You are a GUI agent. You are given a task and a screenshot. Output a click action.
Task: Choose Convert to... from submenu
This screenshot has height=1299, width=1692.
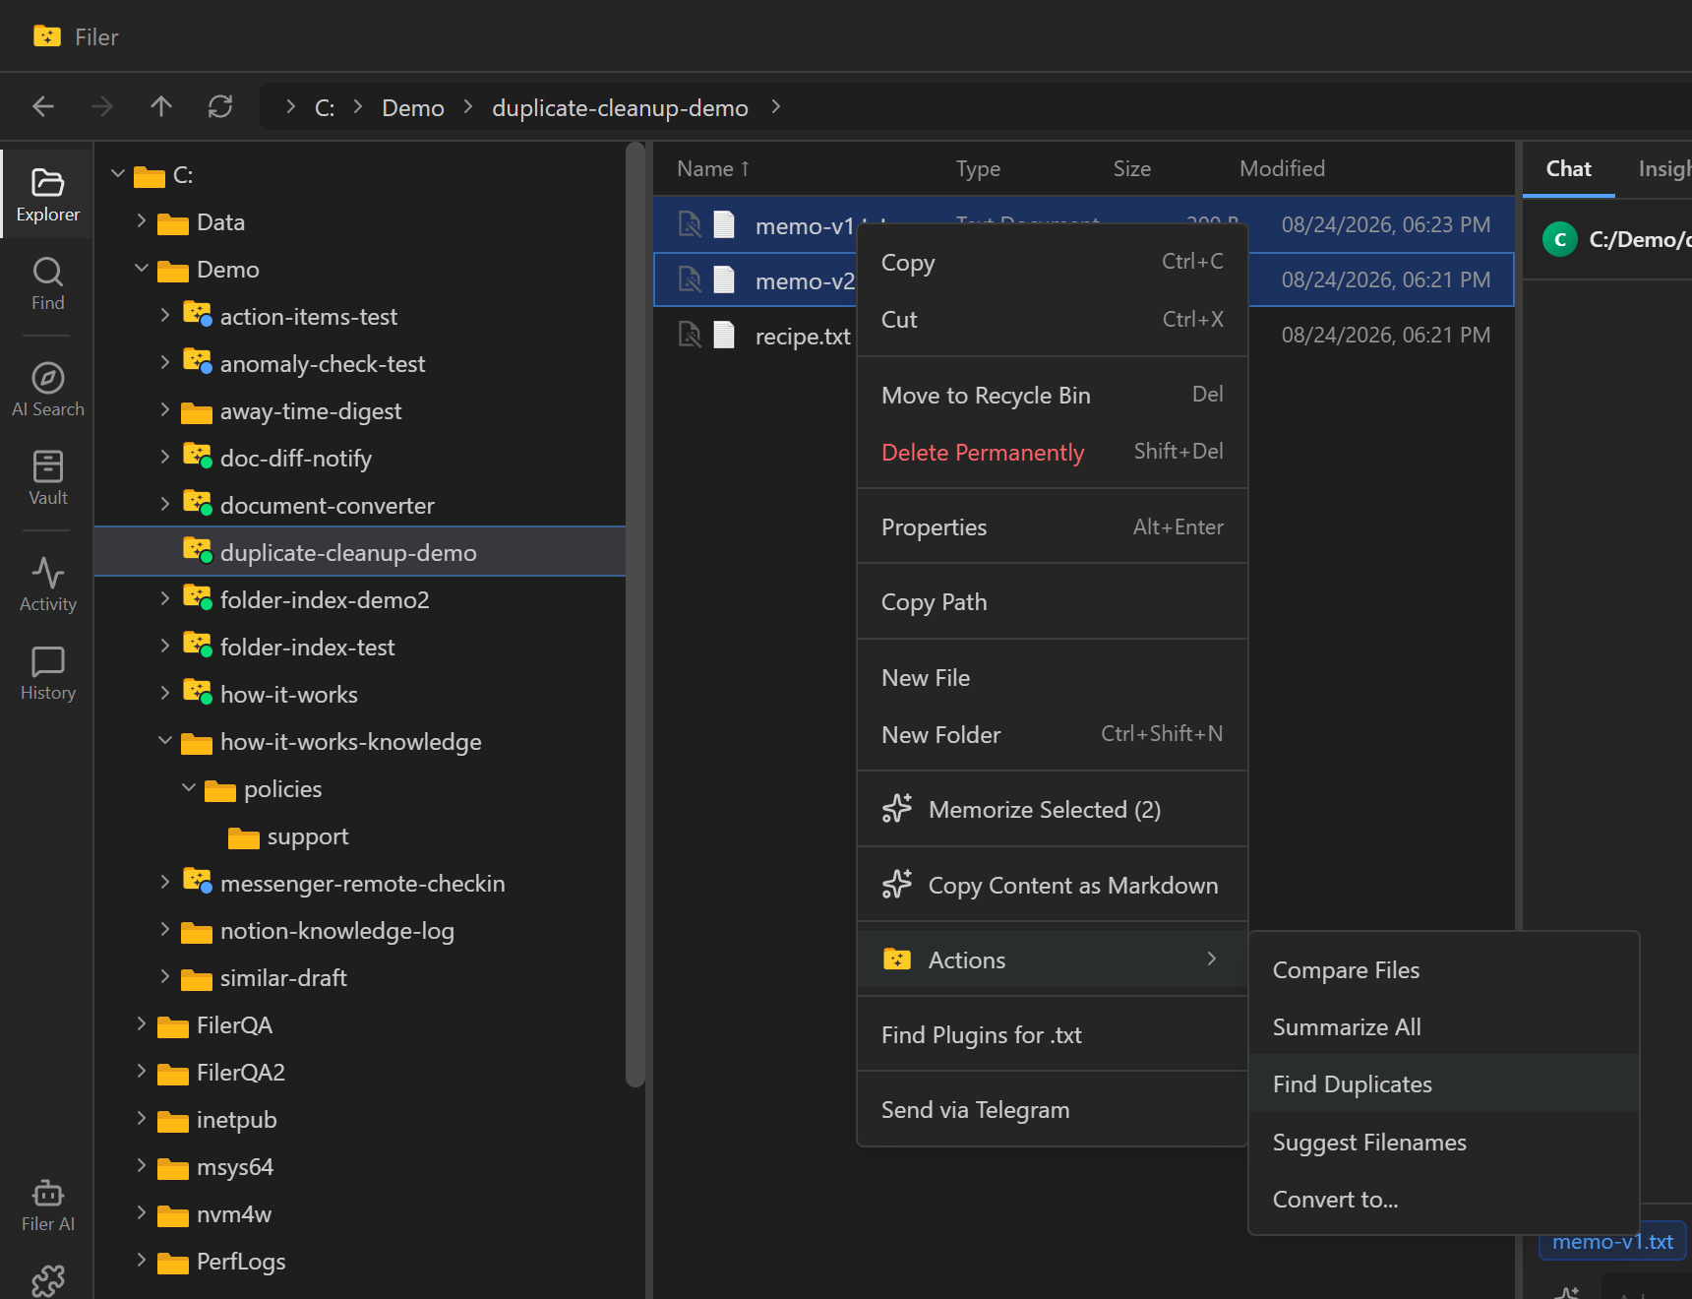pyautogui.click(x=1444, y=1199)
